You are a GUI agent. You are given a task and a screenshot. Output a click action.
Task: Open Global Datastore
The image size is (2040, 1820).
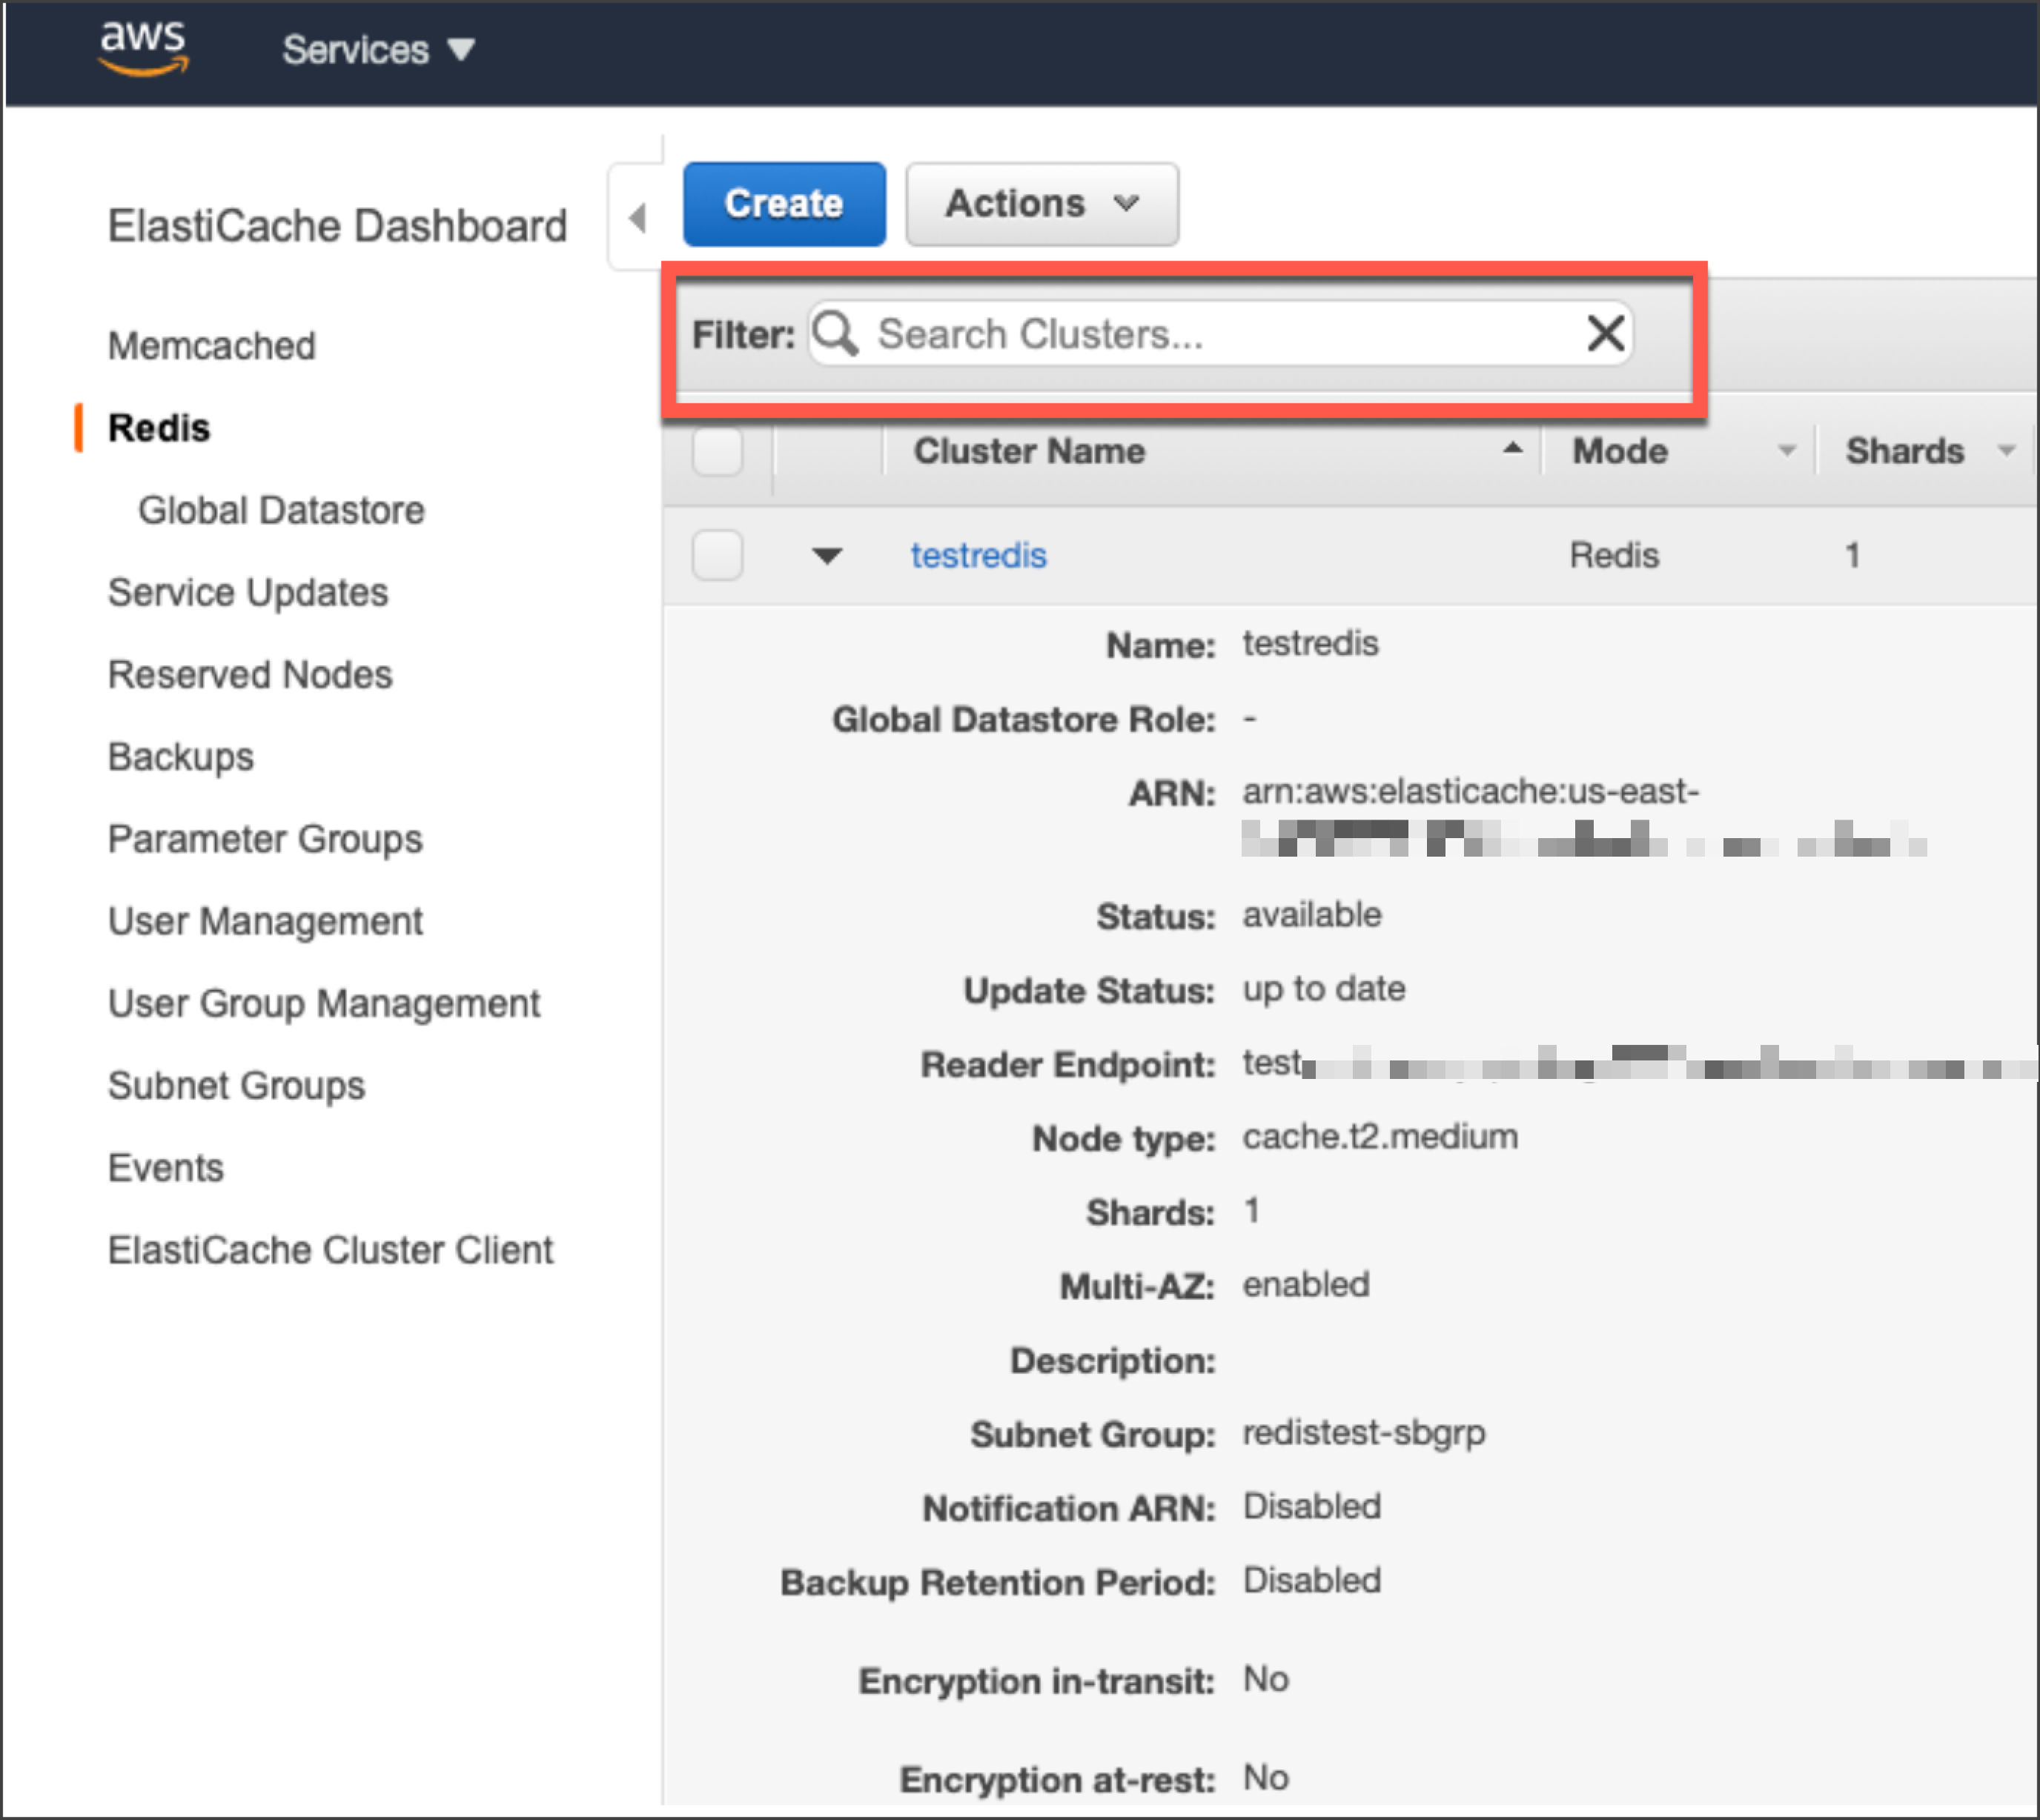[x=281, y=510]
